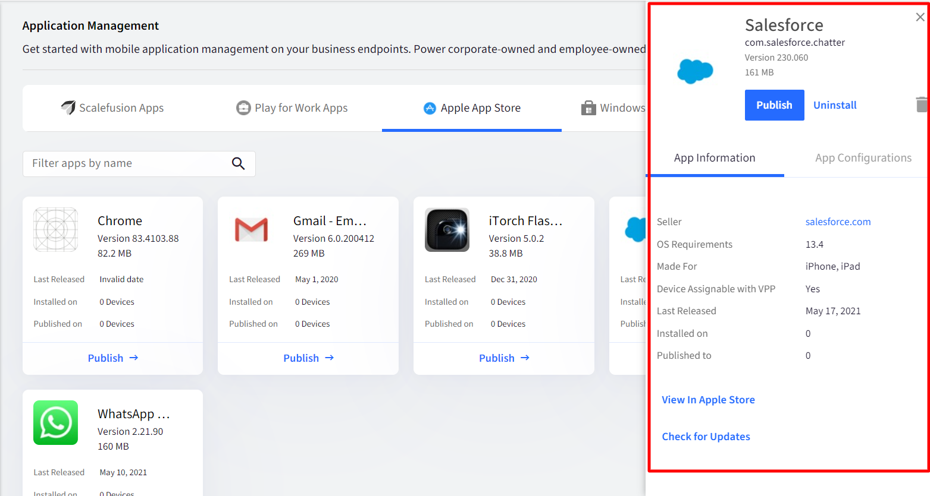930x496 pixels.
Task: Click the Scalefusion Apps tab icon
Action: [68, 108]
